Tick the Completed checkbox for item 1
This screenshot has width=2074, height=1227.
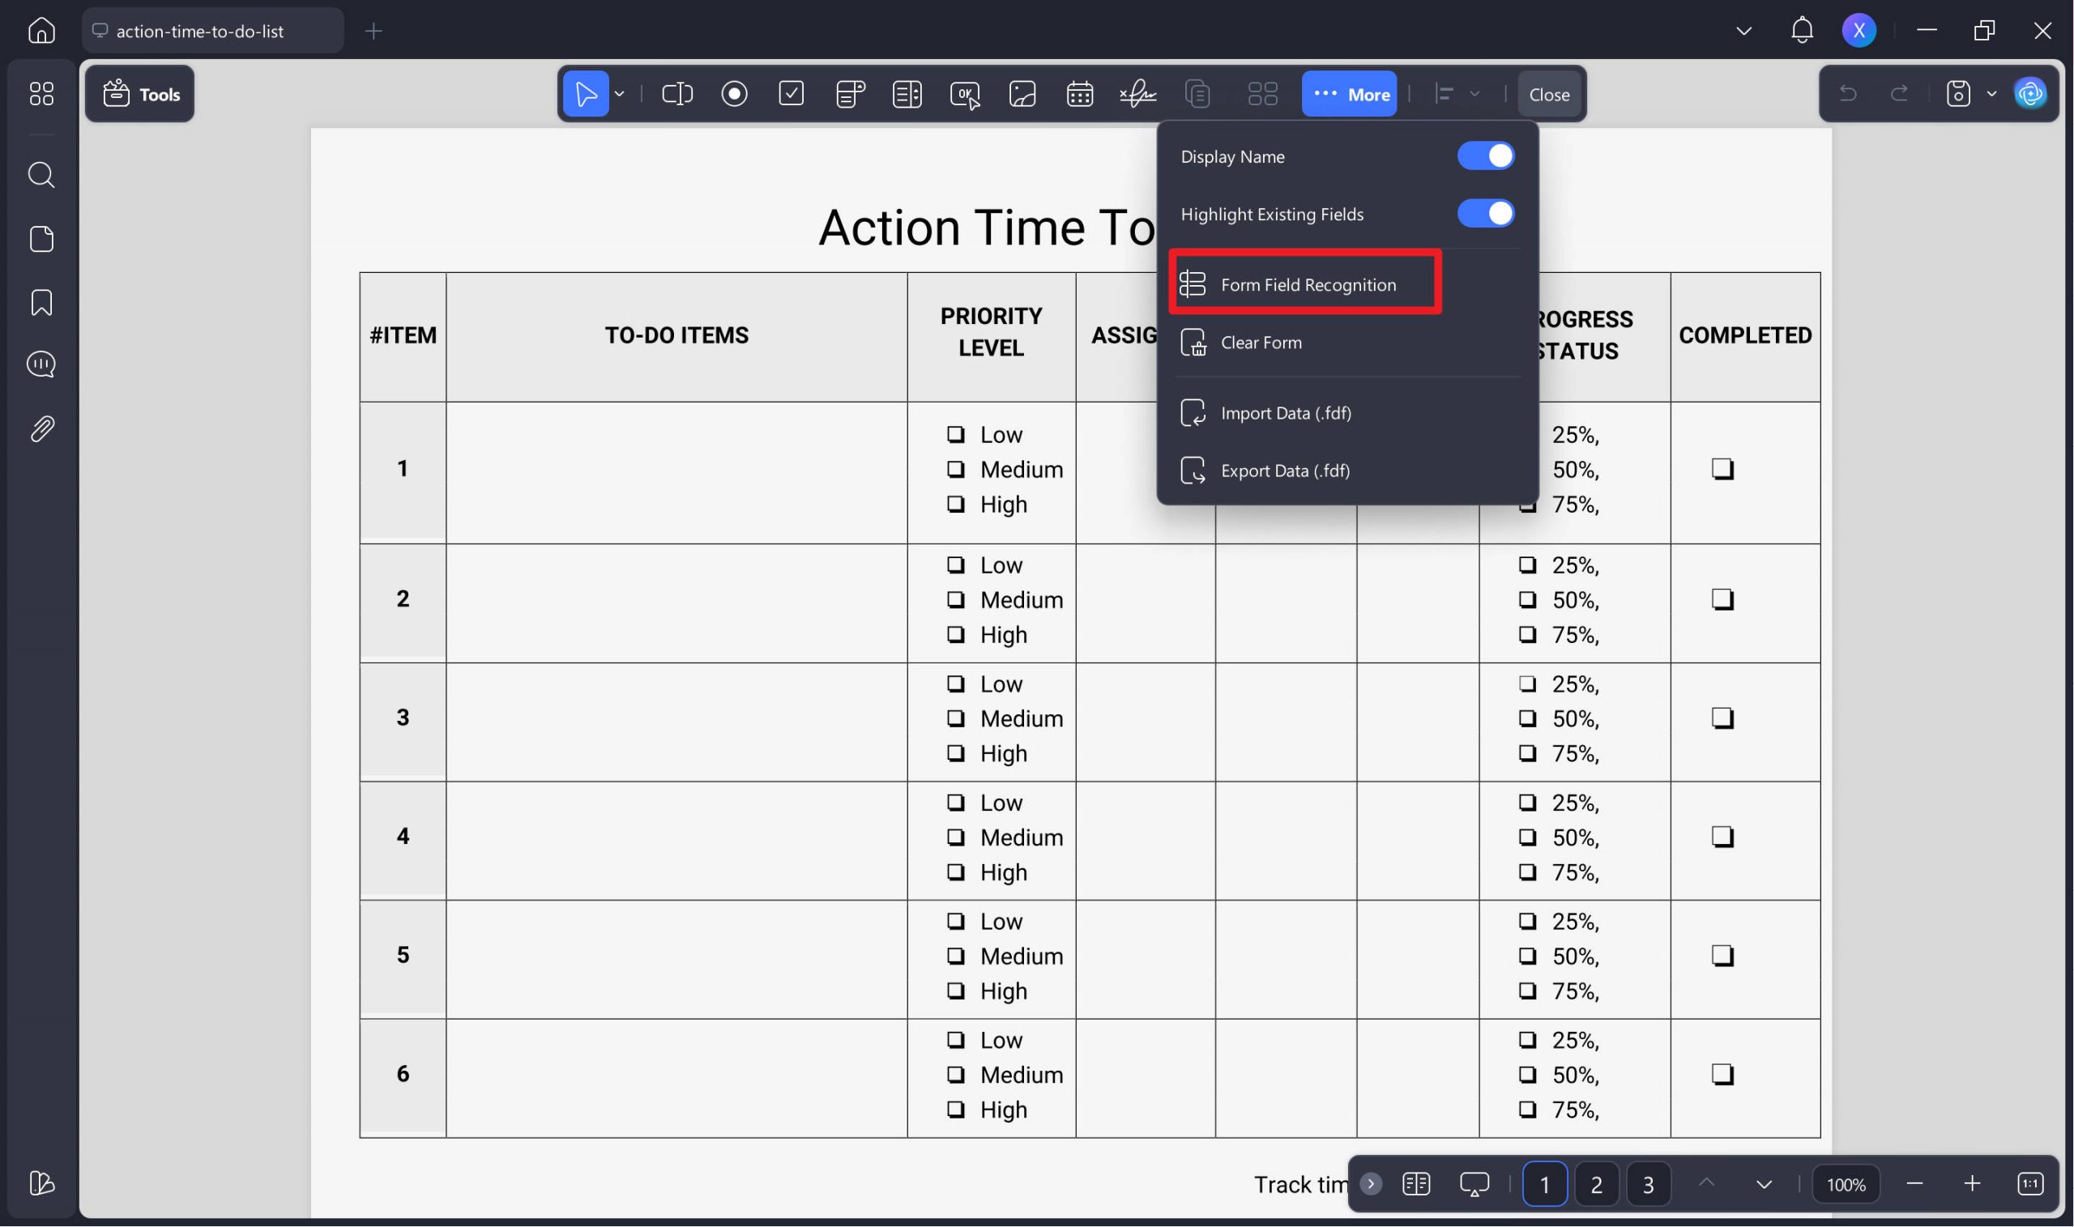click(x=1722, y=469)
